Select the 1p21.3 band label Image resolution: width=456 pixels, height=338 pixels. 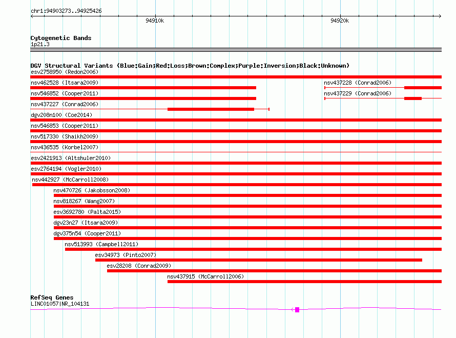pos(40,44)
